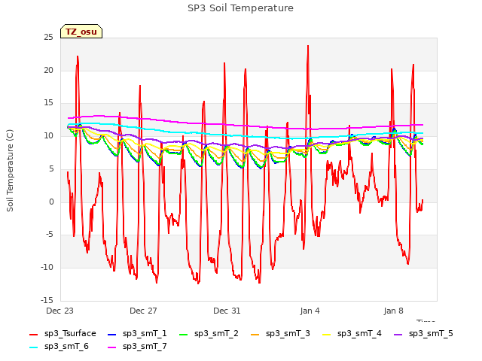Click the 25 y-axis tick label
Viewport: 482px width, 361px height.
tap(48, 38)
